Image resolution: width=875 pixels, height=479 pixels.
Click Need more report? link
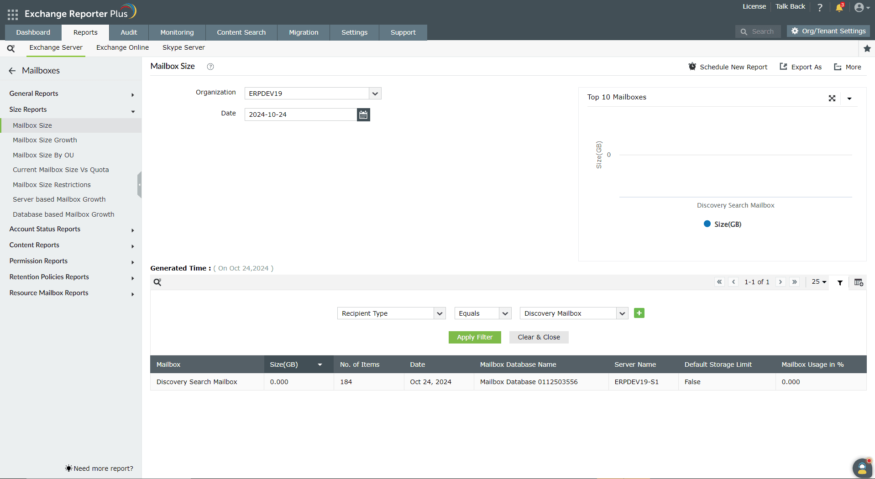click(99, 469)
